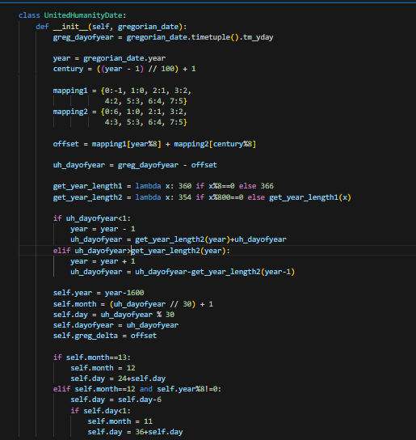
Task: Click the class name UnitedHumanityDate
Action: 83,15
